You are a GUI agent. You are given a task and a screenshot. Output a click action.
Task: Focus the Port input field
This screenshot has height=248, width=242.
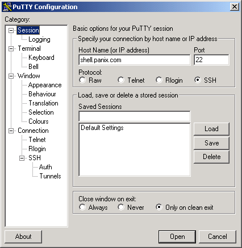(211, 60)
